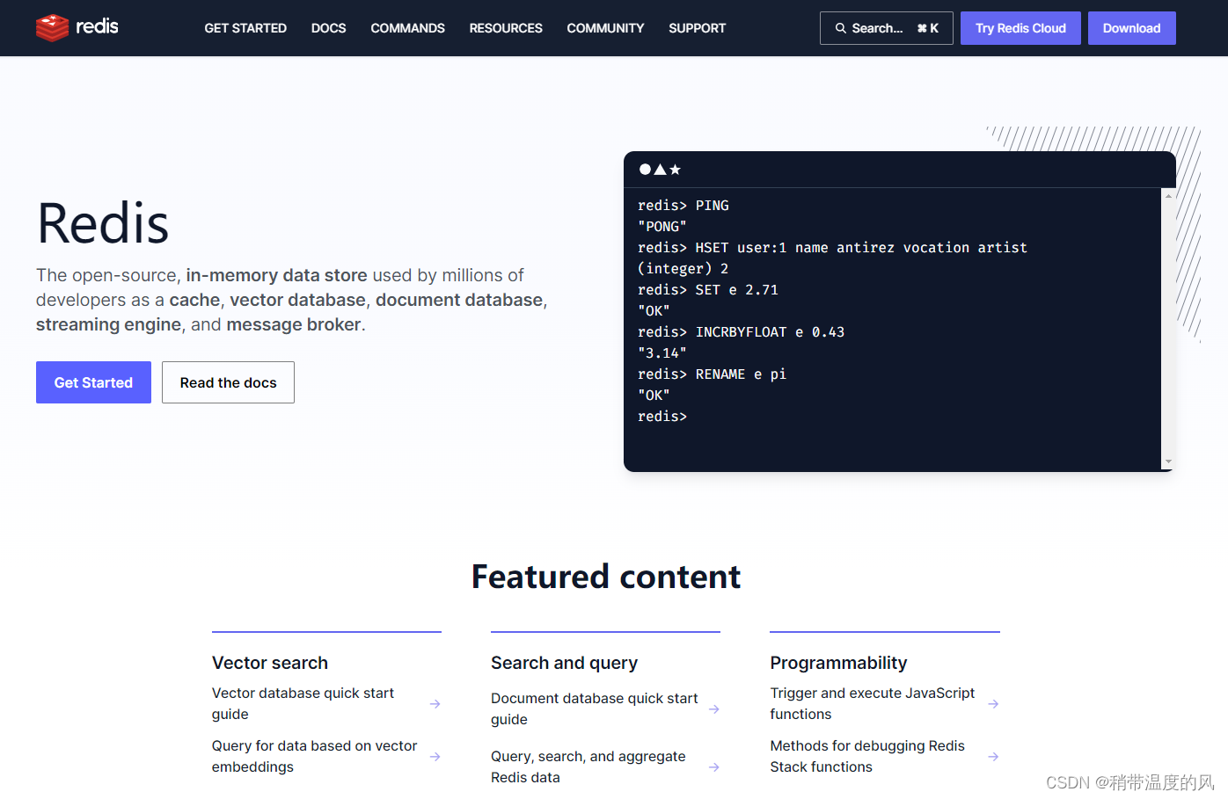
Task: Click the redis> PING line in terminal
Action: tap(683, 206)
